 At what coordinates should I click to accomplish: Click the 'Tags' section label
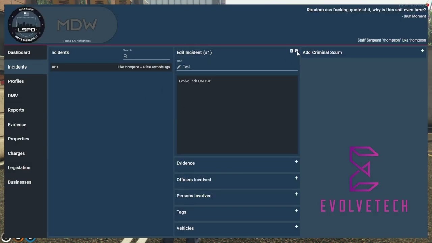181,212
